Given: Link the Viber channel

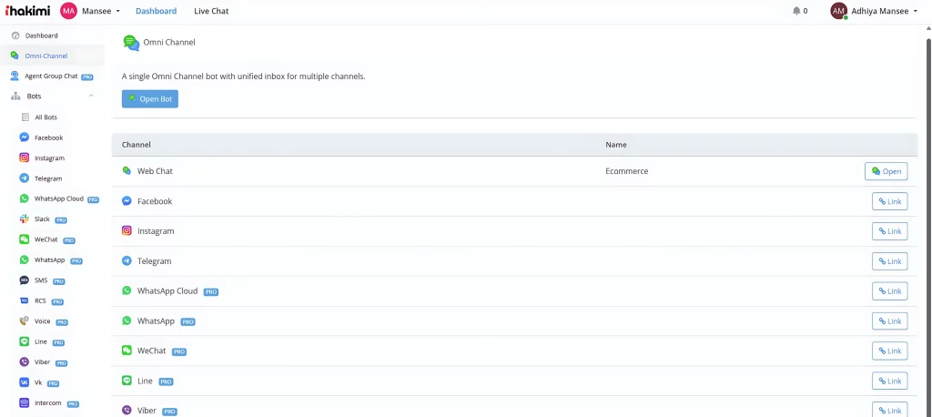Looking at the screenshot, I should (x=890, y=411).
